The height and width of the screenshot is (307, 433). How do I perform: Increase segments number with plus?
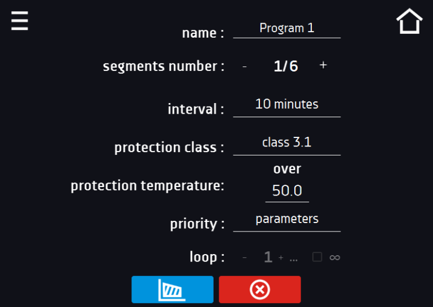pos(323,65)
